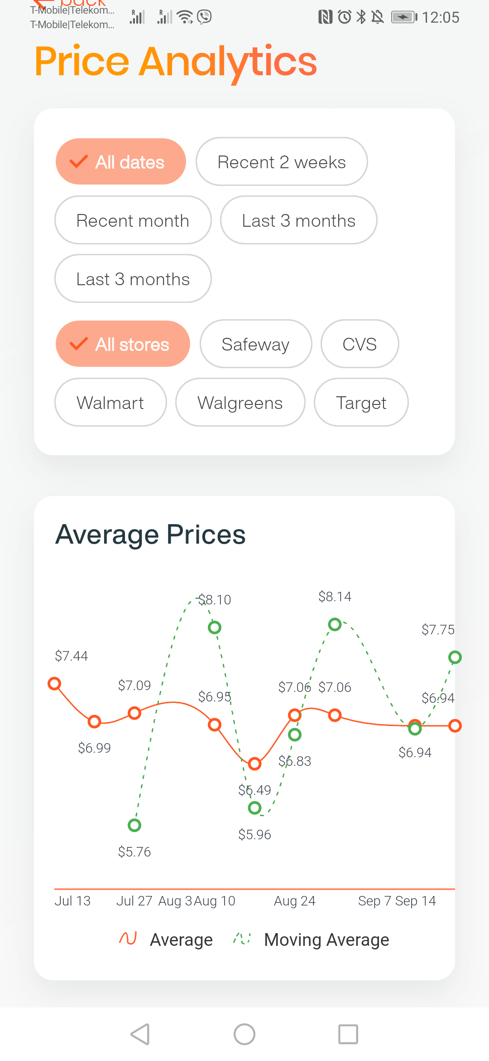Tap the $7.75 green data point
The image size is (489, 1061).
click(455, 657)
